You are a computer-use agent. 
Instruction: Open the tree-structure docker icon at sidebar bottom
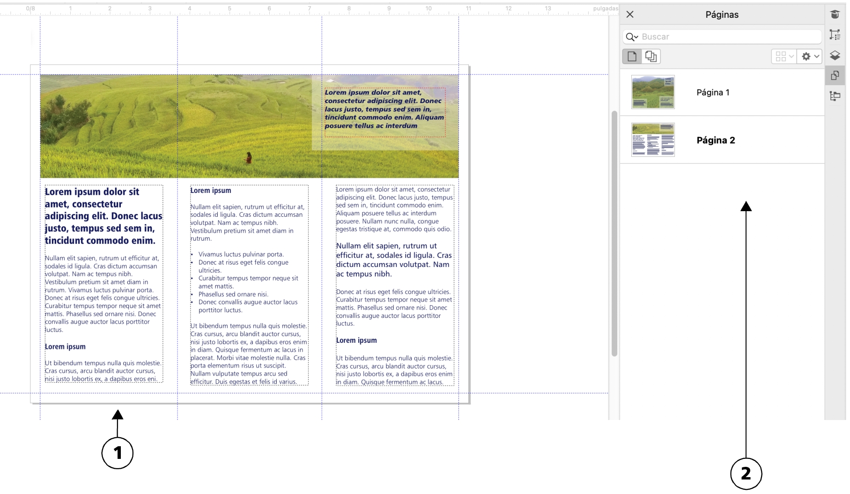pyautogui.click(x=835, y=96)
